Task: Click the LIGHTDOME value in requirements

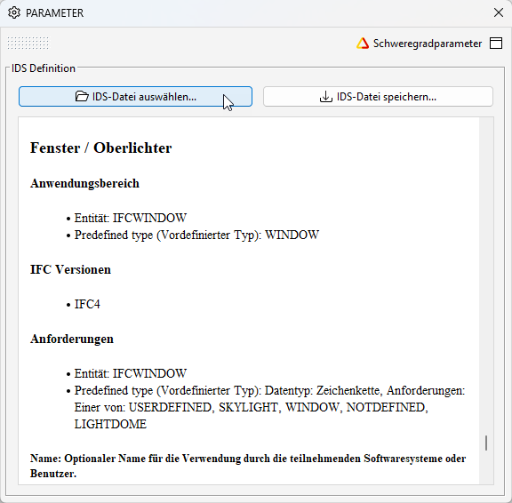Action: click(110, 424)
